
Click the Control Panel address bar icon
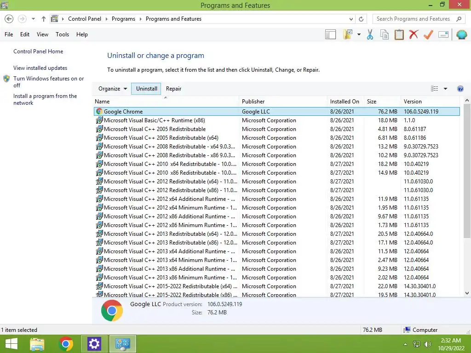pyautogui.click(x=54, y=19)
